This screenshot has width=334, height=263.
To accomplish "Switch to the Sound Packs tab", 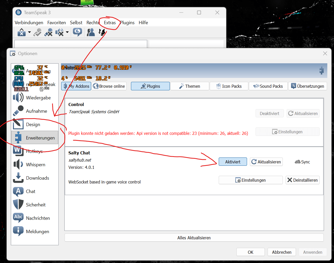I will 268,86.
